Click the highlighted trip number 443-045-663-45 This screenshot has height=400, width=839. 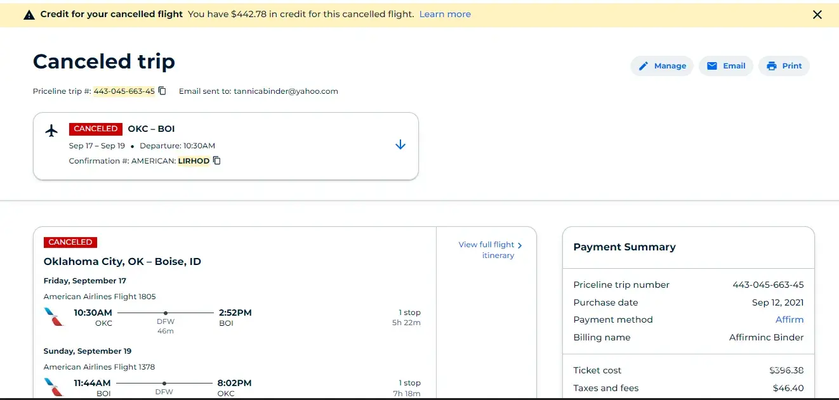point(124,91)
